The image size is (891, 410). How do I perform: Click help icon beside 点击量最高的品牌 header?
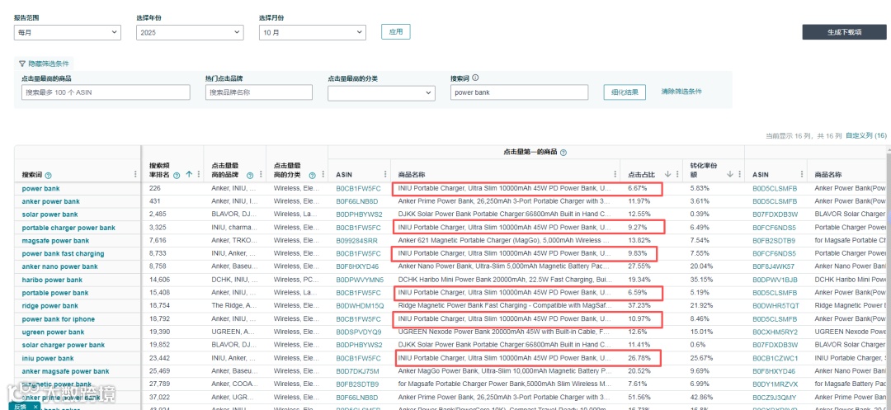(249, 175)
